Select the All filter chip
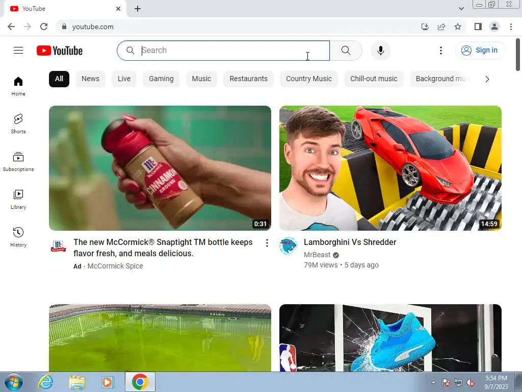 click(59, 79)
